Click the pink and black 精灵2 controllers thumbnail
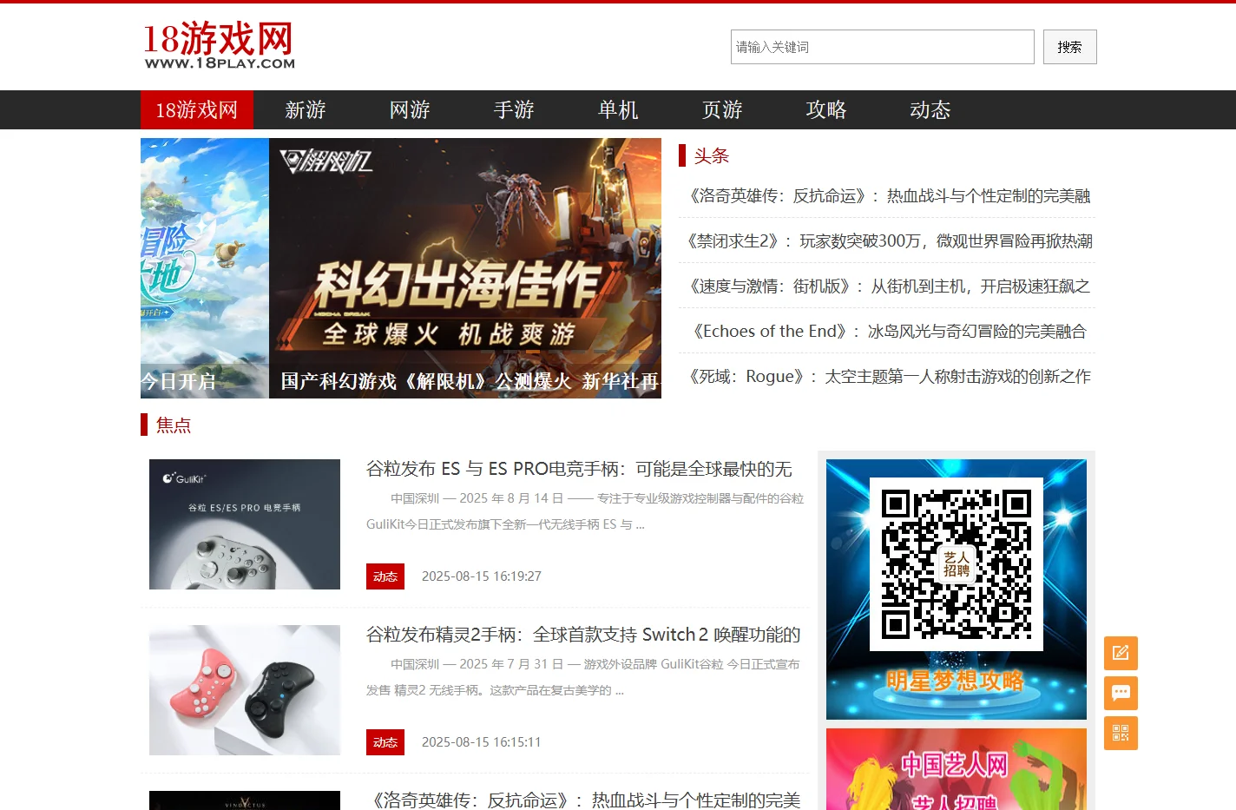 (245, 690)
